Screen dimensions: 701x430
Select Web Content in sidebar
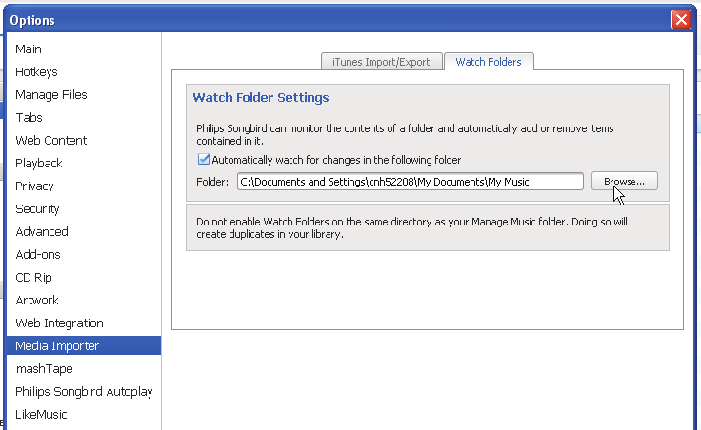click(x=51, y=140)
